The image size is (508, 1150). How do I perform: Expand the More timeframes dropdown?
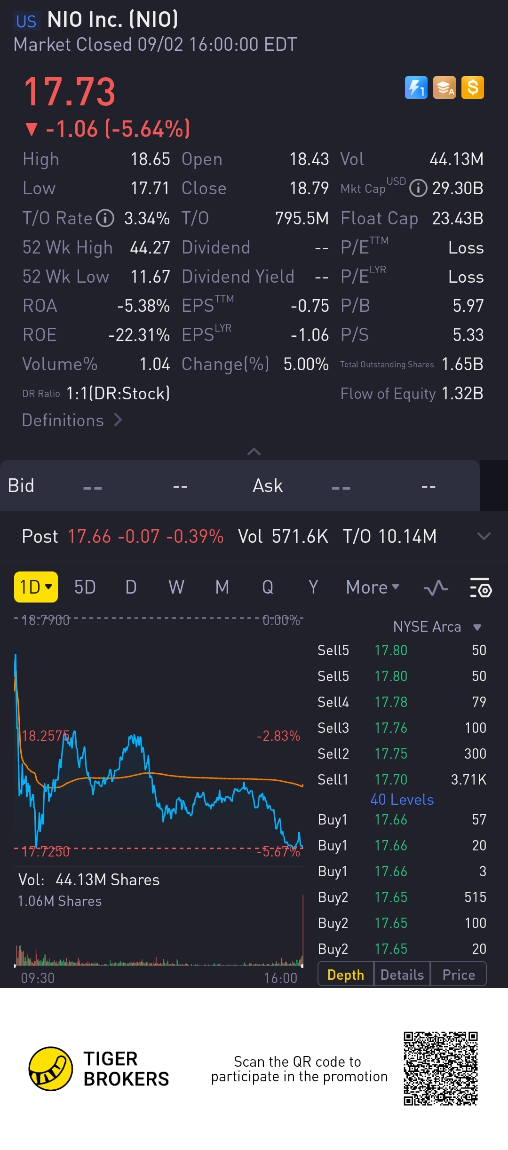pos(373,587)
